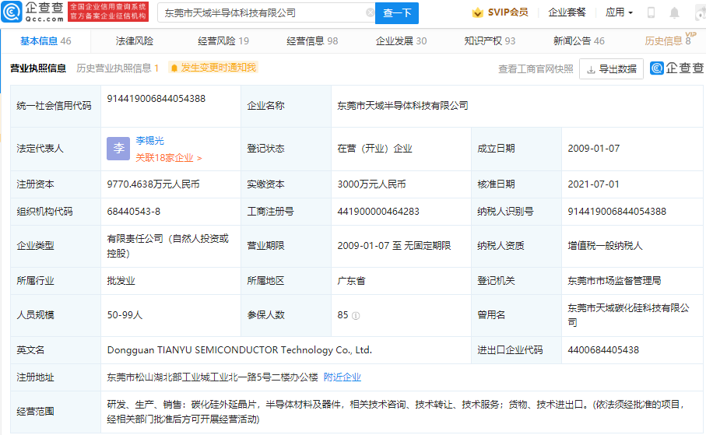Screen dimensions: 706x435
Task: Enable 发生变更时通知我 change alert
Action: point(213,68)
